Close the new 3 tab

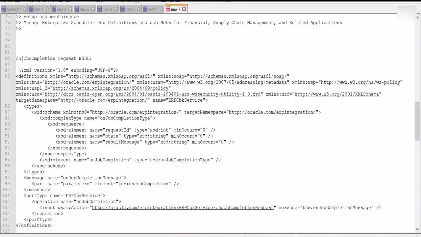(x=138, y=9)
